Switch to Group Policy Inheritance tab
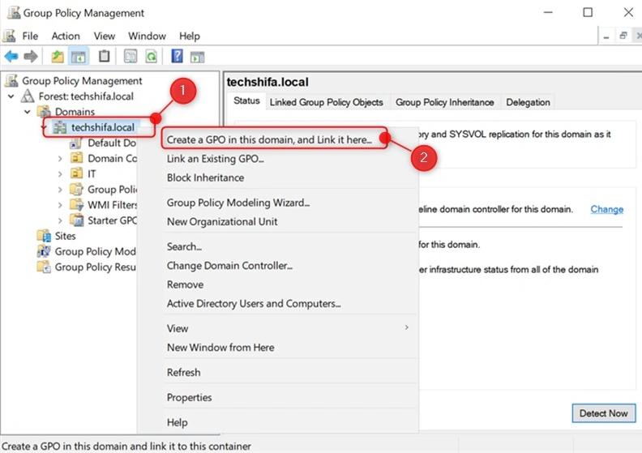The width and height of the screenshot is (642, 453). point(445,102)
